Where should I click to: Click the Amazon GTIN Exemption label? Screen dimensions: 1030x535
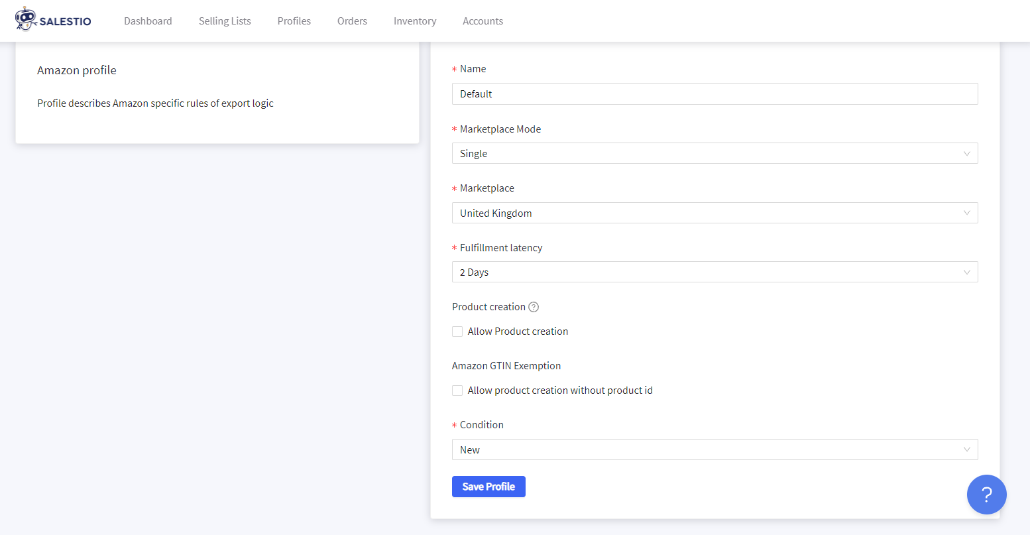pyautogui.click(x=506, y=366)
